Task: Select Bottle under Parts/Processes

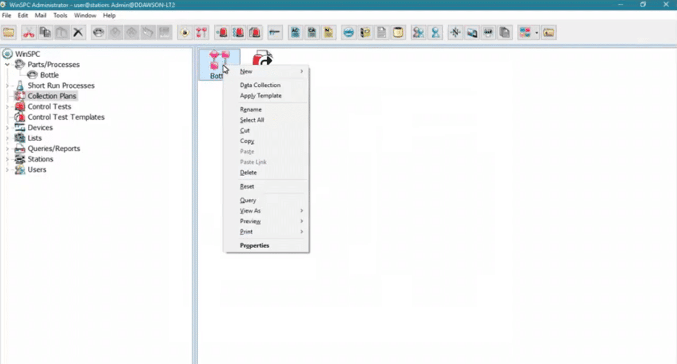Action: (49, 75)
